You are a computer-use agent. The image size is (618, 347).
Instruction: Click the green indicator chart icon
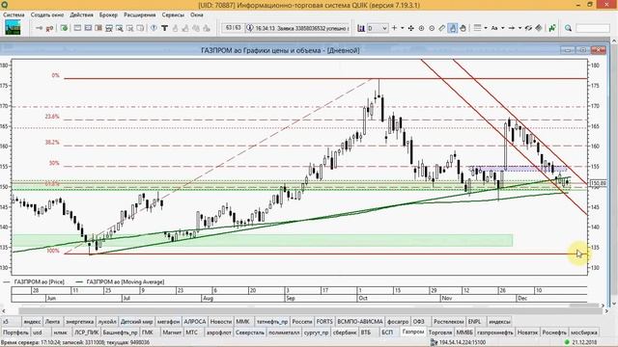[x=552, y=28]
